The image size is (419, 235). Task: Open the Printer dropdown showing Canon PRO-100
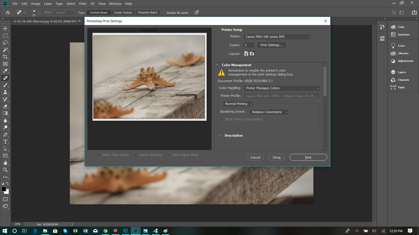278,37
